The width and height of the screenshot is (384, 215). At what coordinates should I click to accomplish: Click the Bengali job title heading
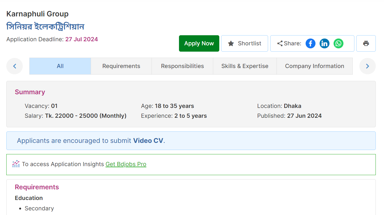(x=45, y=27)
